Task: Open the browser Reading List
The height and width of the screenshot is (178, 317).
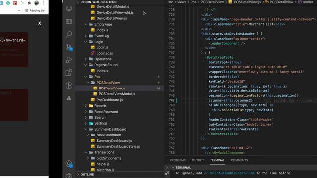Action: point(35,10)
